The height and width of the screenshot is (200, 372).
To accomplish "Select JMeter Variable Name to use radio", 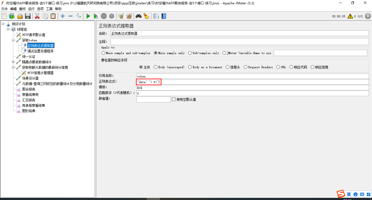I will click(224, 53).
